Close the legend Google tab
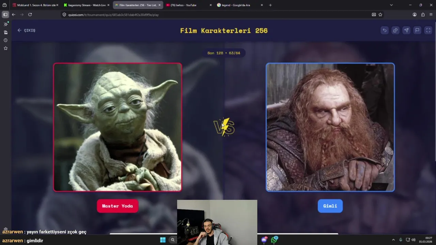 (x=262, y=5)
